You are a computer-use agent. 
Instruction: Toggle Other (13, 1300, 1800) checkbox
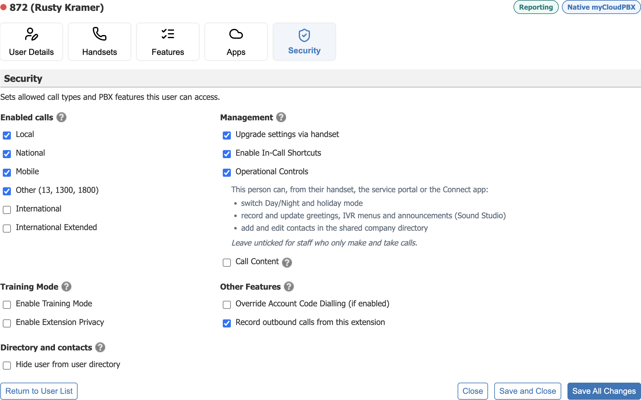pos(7,191)
